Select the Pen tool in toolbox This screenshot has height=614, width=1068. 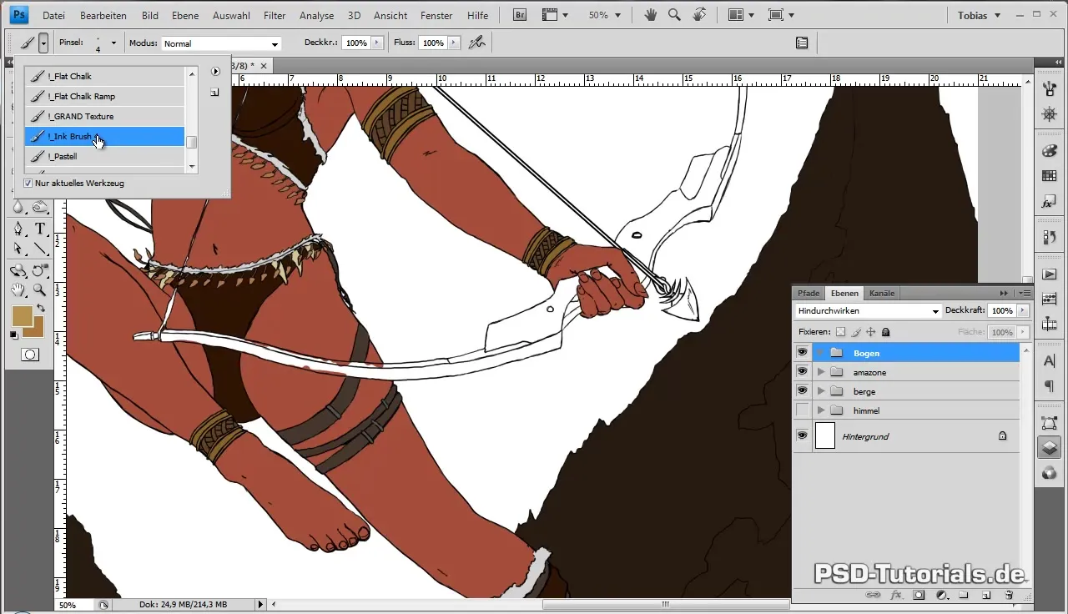click(x=18, y=229)
